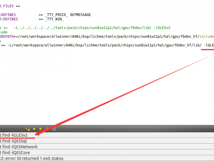Go to previous issue with left arrow
This screenshot has width=214, height=161.
(x=34, y=128)
